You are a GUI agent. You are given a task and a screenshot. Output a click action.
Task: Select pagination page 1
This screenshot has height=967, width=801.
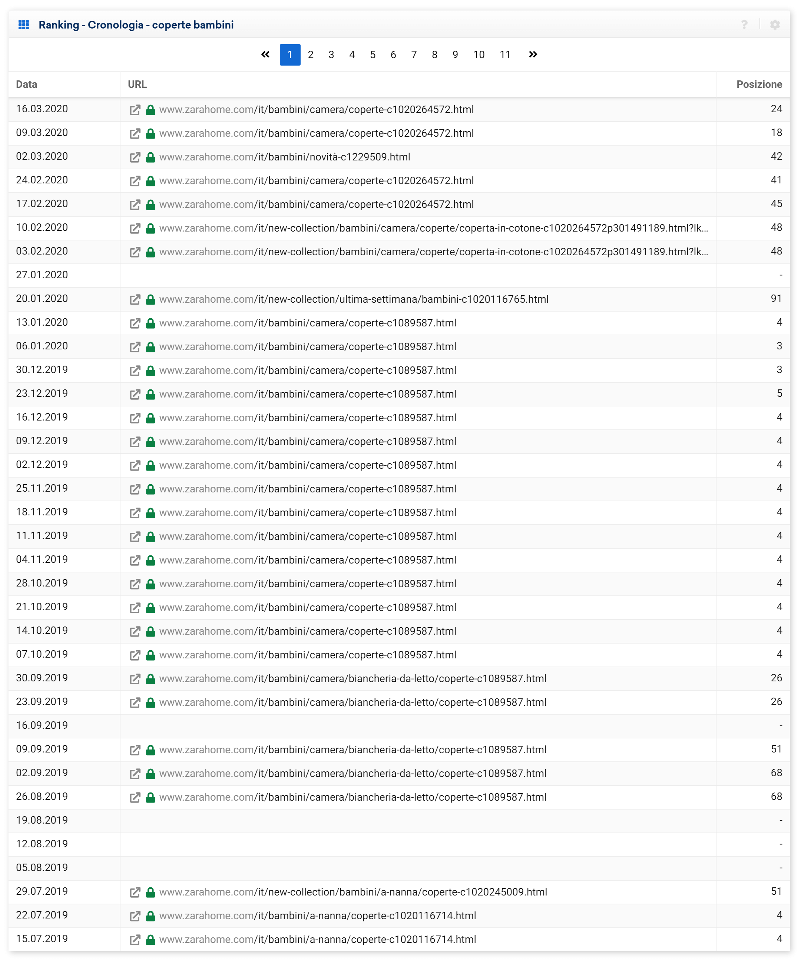coord(290,55)
